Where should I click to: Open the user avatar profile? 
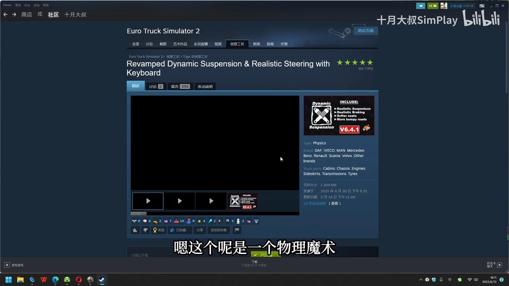click(444, 6)
